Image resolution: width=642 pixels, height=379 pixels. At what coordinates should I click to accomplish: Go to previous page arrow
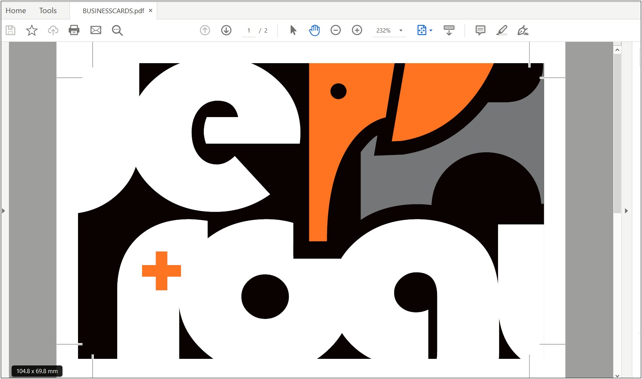(205, 30)
